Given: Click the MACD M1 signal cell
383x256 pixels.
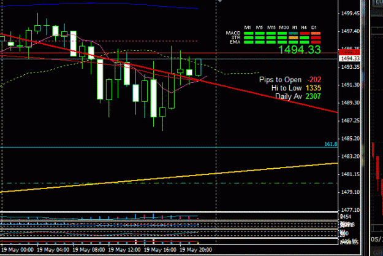Looking at the screenshot, I should coord(248,33).
